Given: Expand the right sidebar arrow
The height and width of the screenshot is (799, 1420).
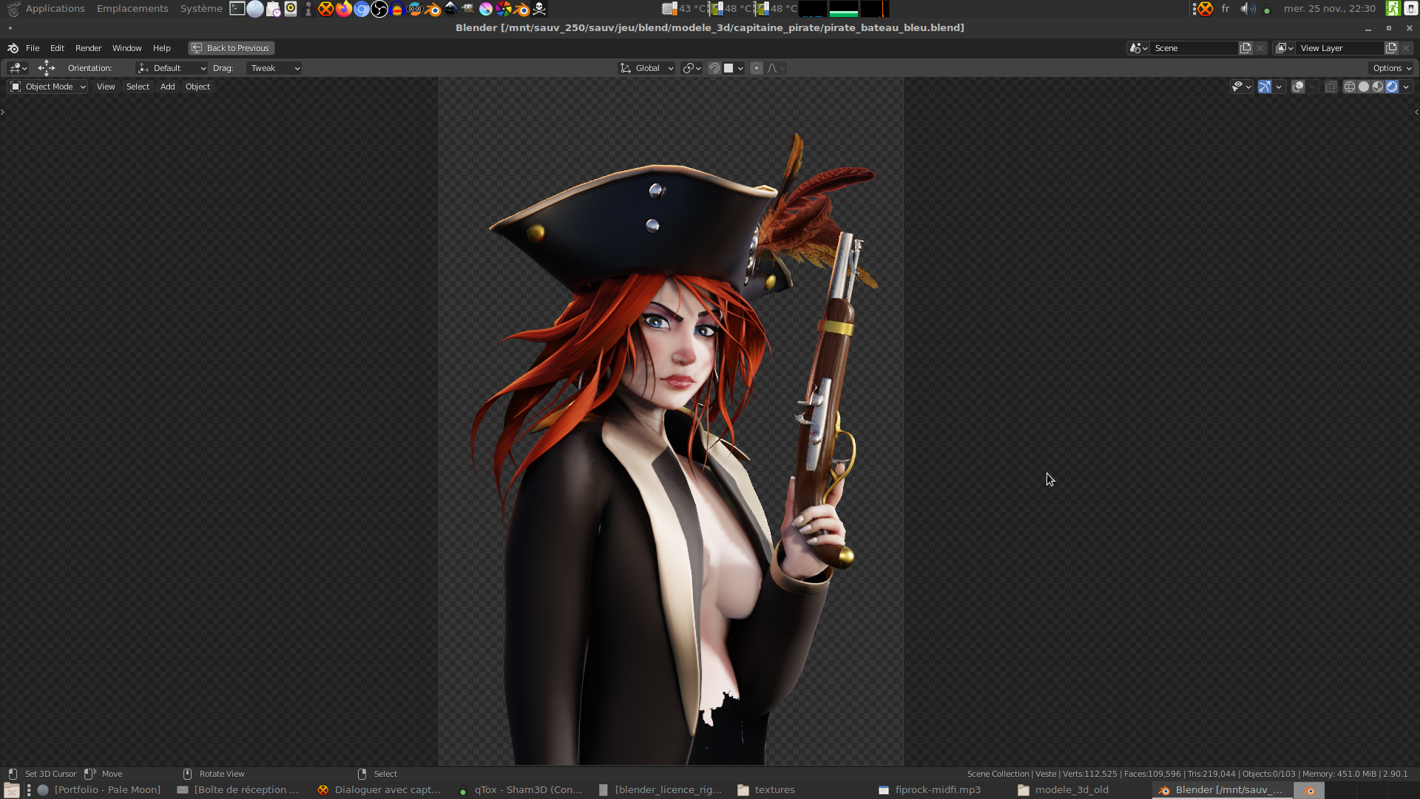Looking at the screenshot, I should (1416, 112).
